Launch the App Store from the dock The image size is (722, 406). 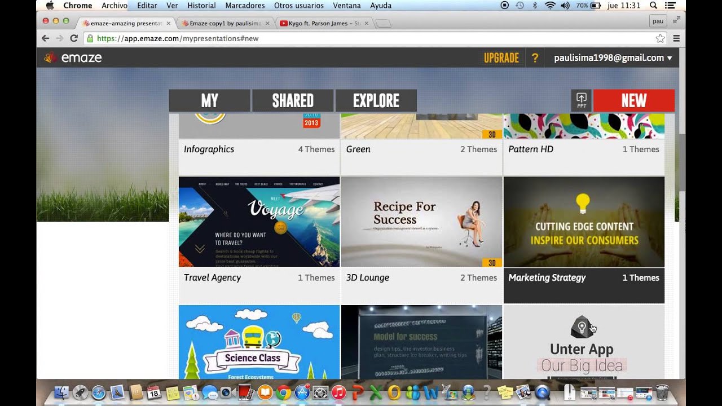302,392
